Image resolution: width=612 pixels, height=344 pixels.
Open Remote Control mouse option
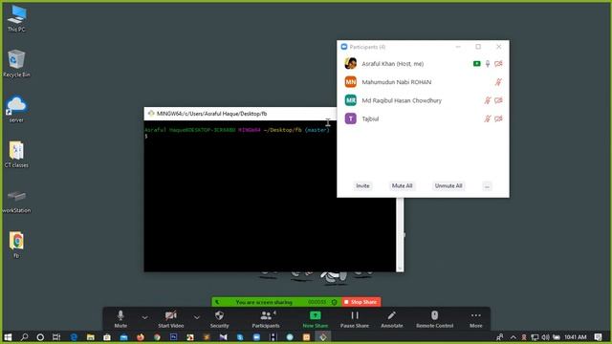click(434, 318)
